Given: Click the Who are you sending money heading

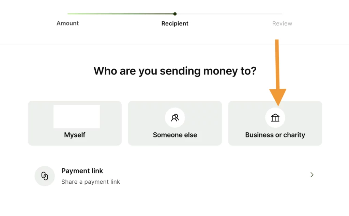Looking at the screenshot, I should (x=175, y=71).
